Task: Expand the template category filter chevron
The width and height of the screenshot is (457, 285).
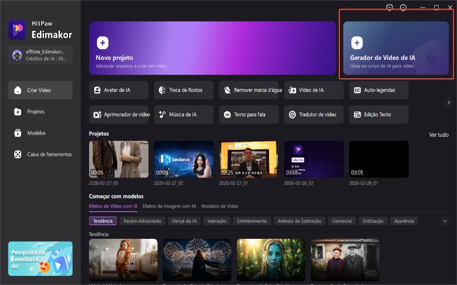Action: [x=445, y=221]
